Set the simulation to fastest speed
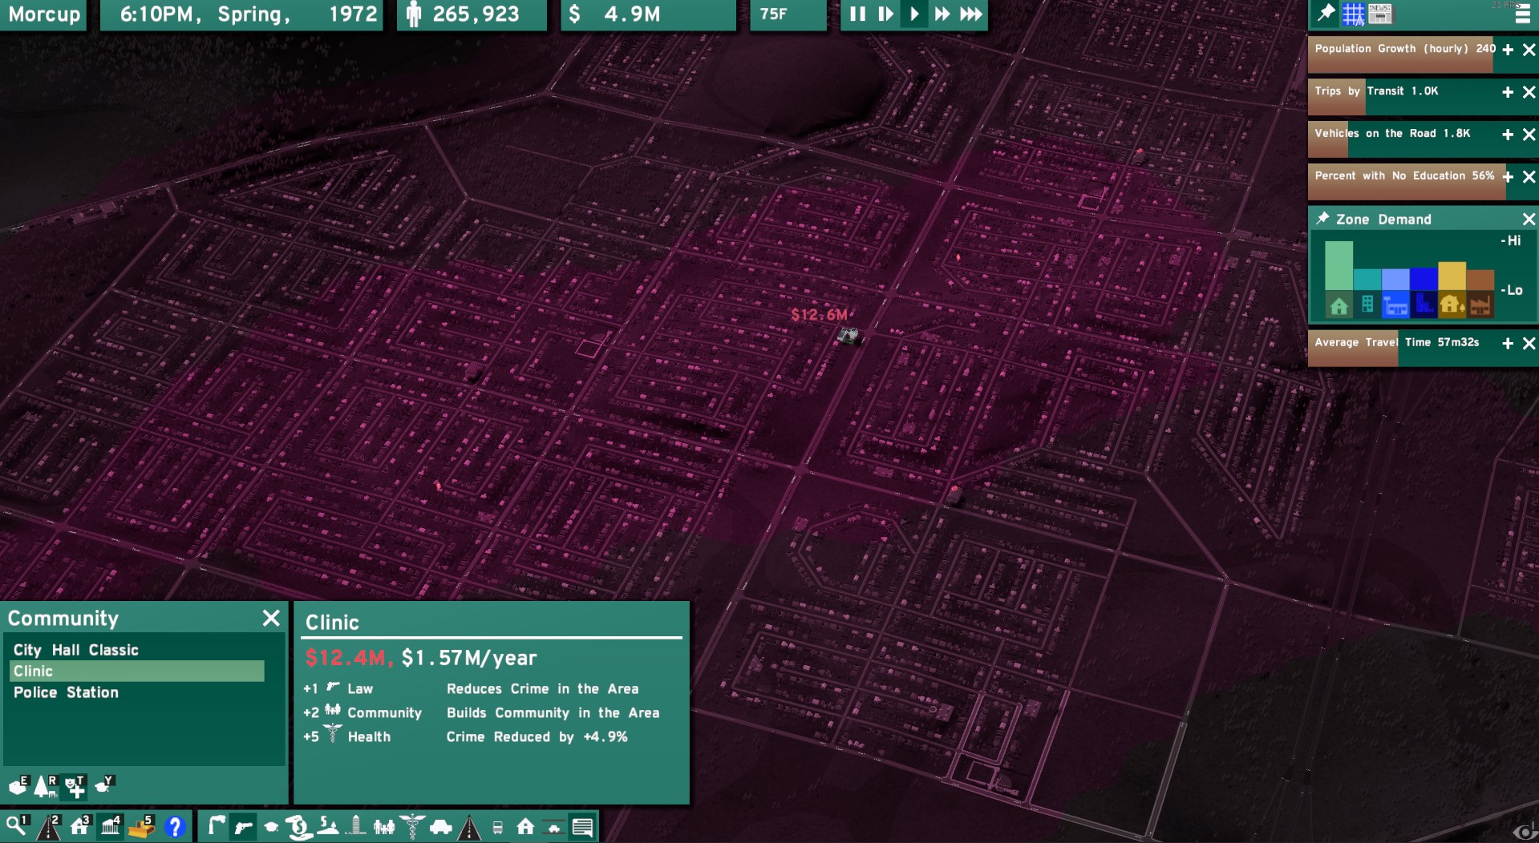The image size is (1539, 843). pos(970,14)
